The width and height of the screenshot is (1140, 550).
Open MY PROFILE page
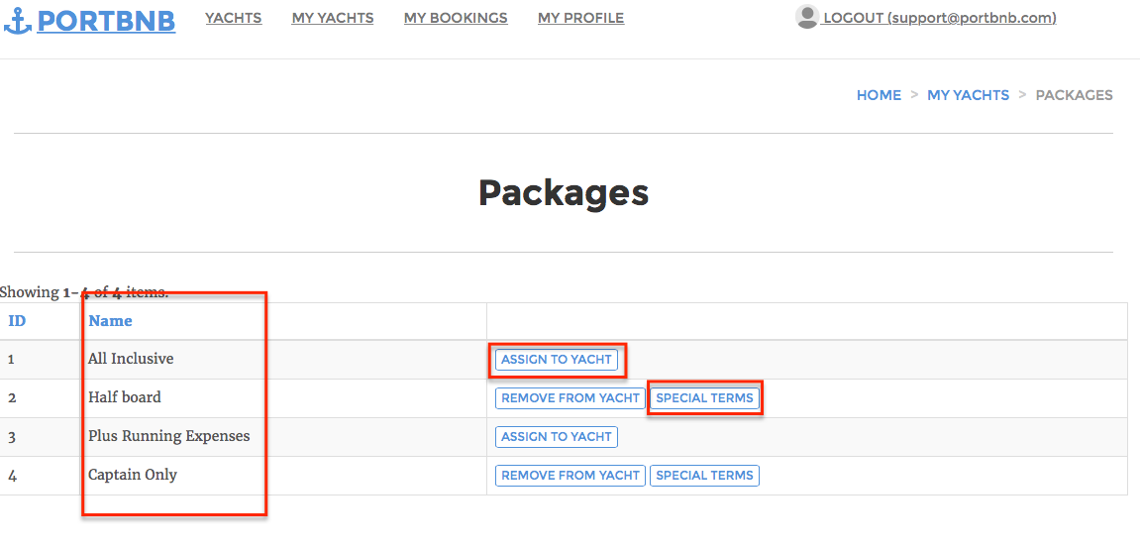coord(581,18)
